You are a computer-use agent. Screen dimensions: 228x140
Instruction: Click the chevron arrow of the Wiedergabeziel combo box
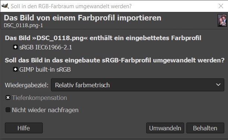tap(218, 85)
